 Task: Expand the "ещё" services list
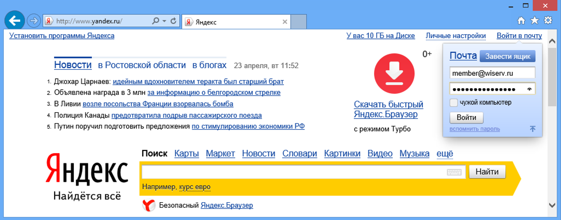(x=444, y=153)
